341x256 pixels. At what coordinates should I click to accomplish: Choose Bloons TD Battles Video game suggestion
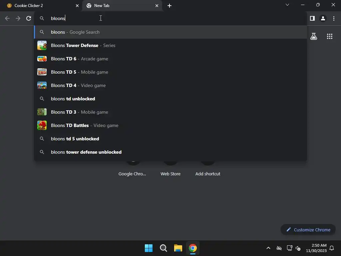[x=170, y=125]
